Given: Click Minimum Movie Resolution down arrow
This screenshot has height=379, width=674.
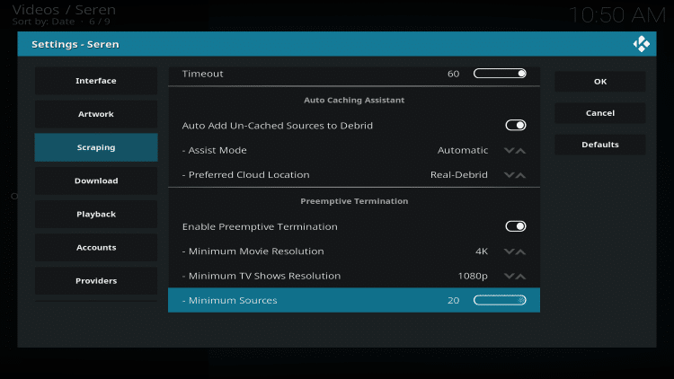Looking at the screenshot, I should coord(509,251).
